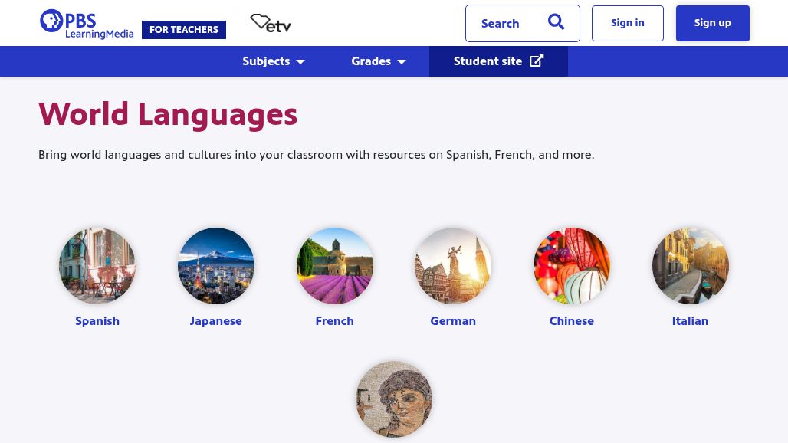Viewport: 788px width, 443px height.
Task: Click the ETV station logo
Action: click(271, 24)
